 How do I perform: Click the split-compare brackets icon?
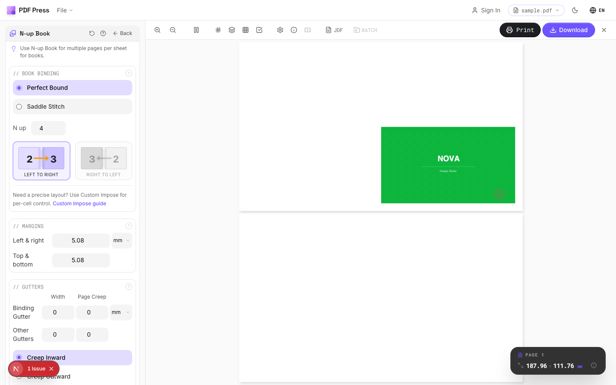pos(308,30)
